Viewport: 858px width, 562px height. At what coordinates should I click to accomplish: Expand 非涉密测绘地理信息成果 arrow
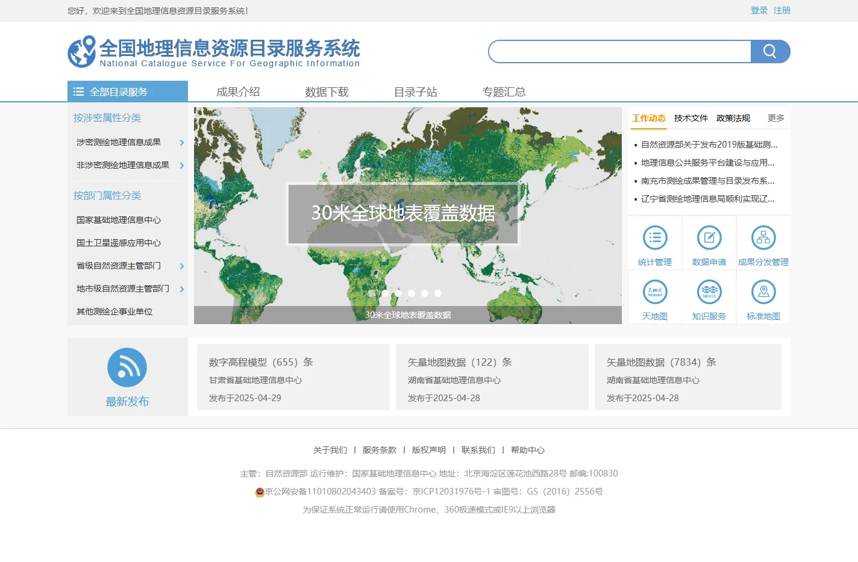coord(182,166)
